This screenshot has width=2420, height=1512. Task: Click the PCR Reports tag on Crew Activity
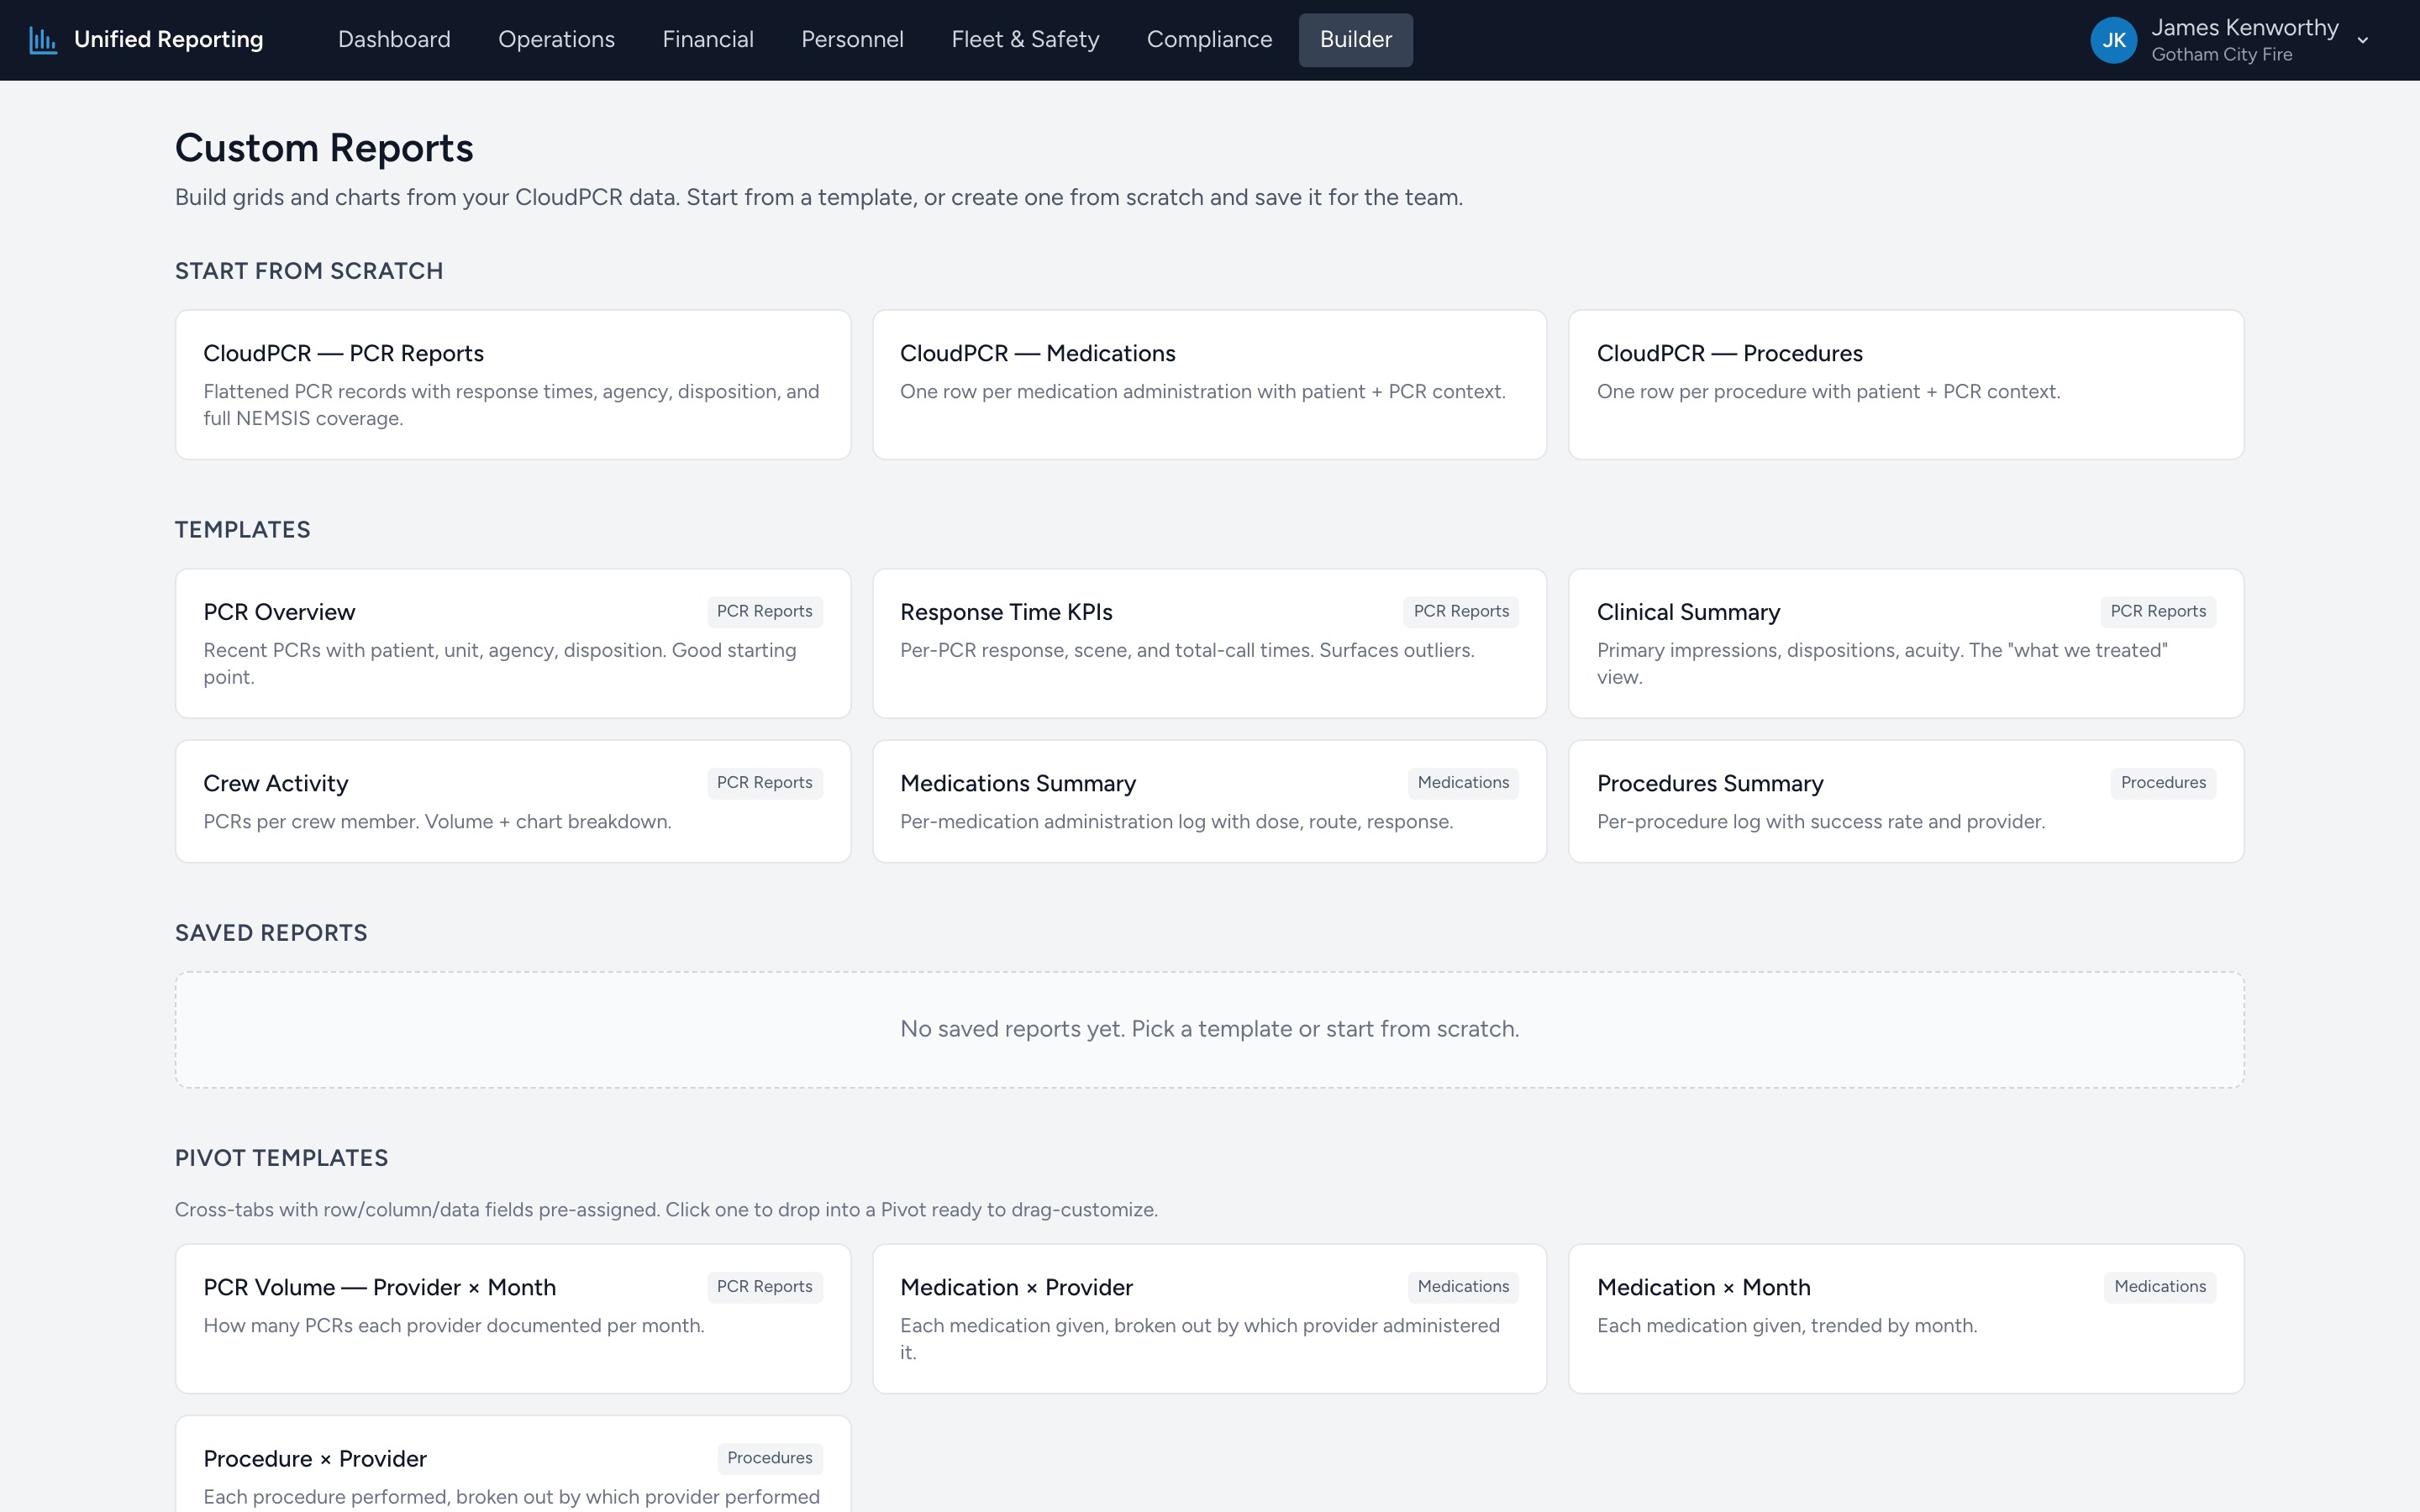tap(764, 783)
